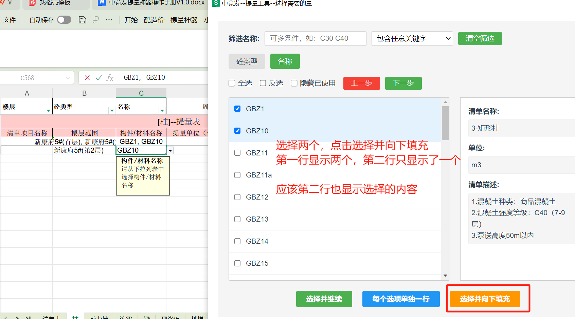Open the GBZ10 cell validation dropdown arrow
This screenshot has height=319, width=575.
click(x=170, y=150)
